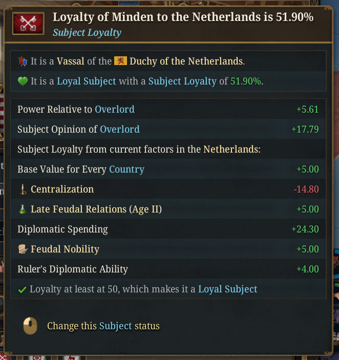Click Late Feudal Relations (Age II) label

[x=96, y=209]
